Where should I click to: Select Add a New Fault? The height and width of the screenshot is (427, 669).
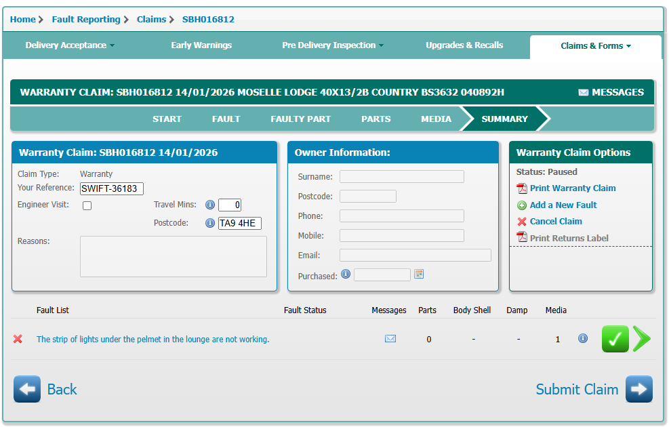click(x=563, y=205)
